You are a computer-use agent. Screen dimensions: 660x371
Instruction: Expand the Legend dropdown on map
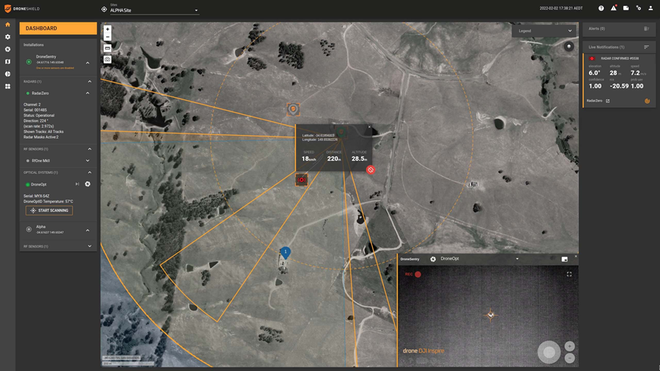545,31
